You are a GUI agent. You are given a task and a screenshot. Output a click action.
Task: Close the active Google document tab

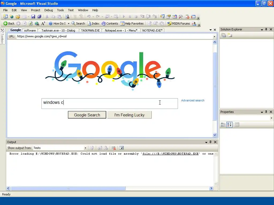pyautogui.click(x=215, y=30)
